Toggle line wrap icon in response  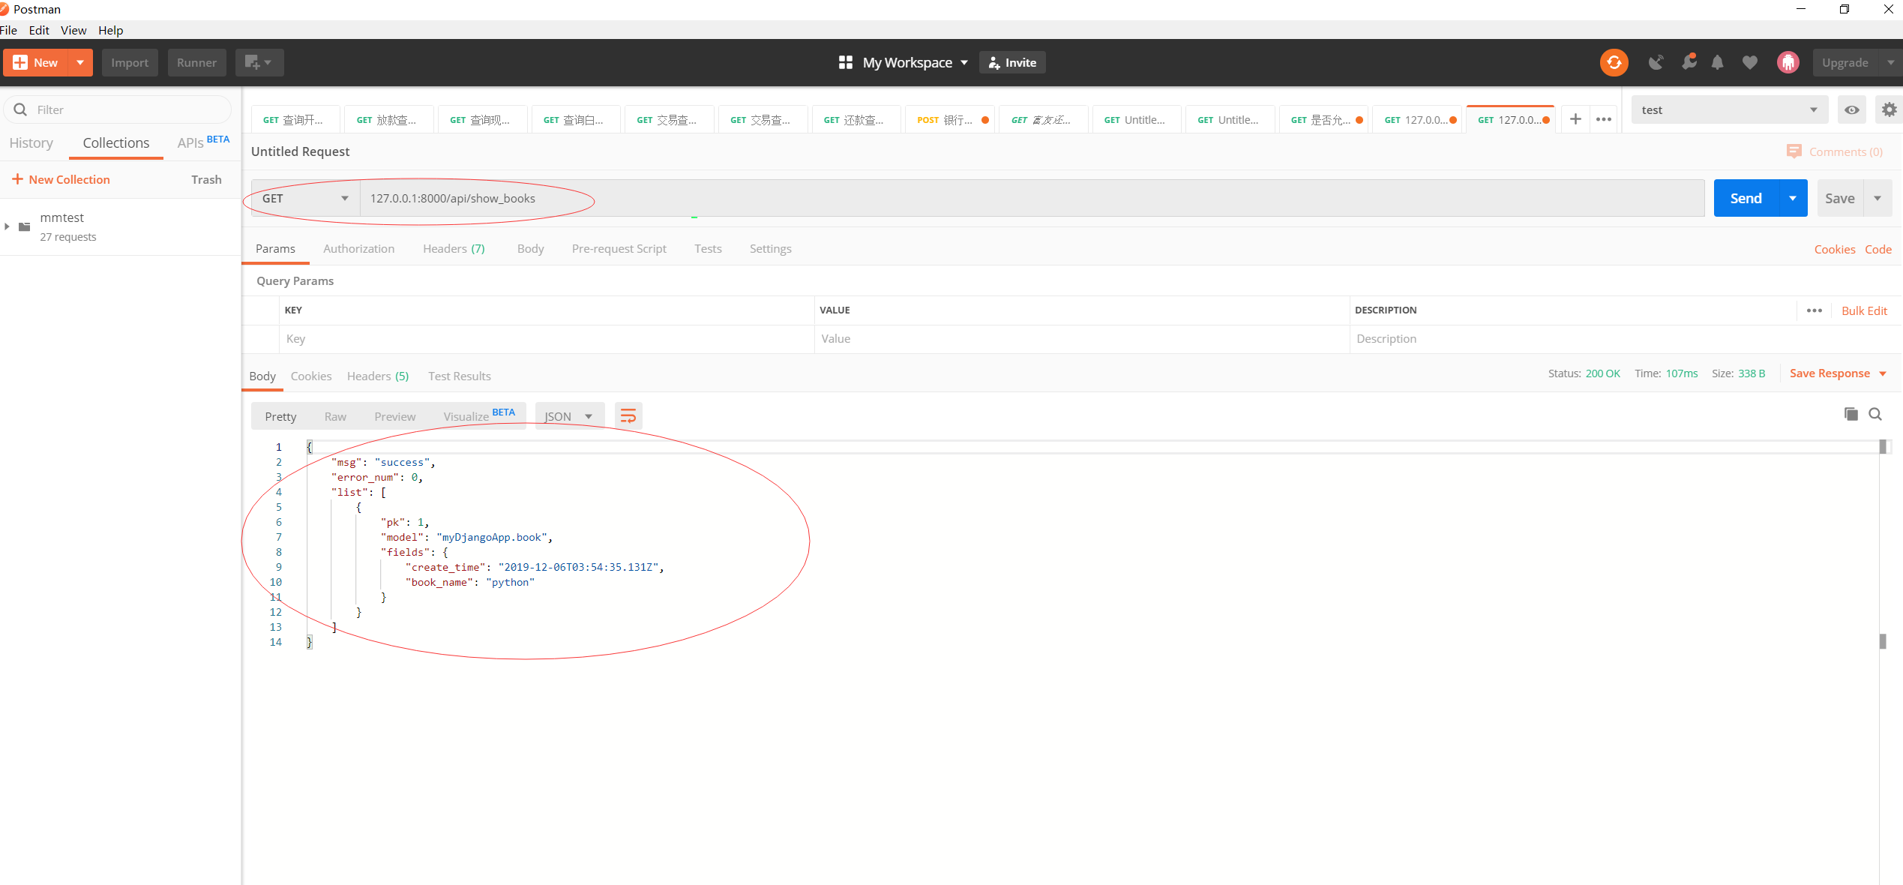(628, 415)
